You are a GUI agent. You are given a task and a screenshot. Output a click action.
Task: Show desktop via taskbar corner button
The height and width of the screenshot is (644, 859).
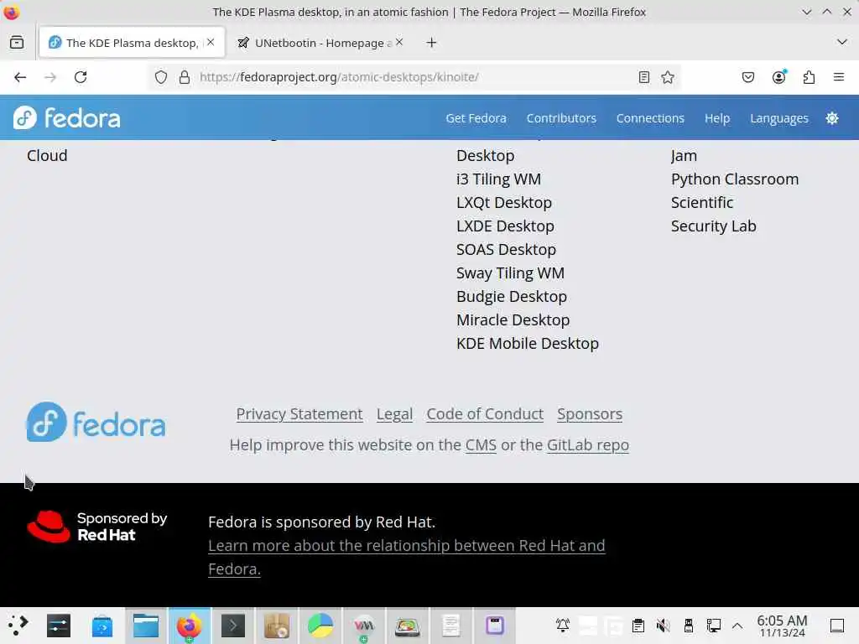[x=837, y=626]
